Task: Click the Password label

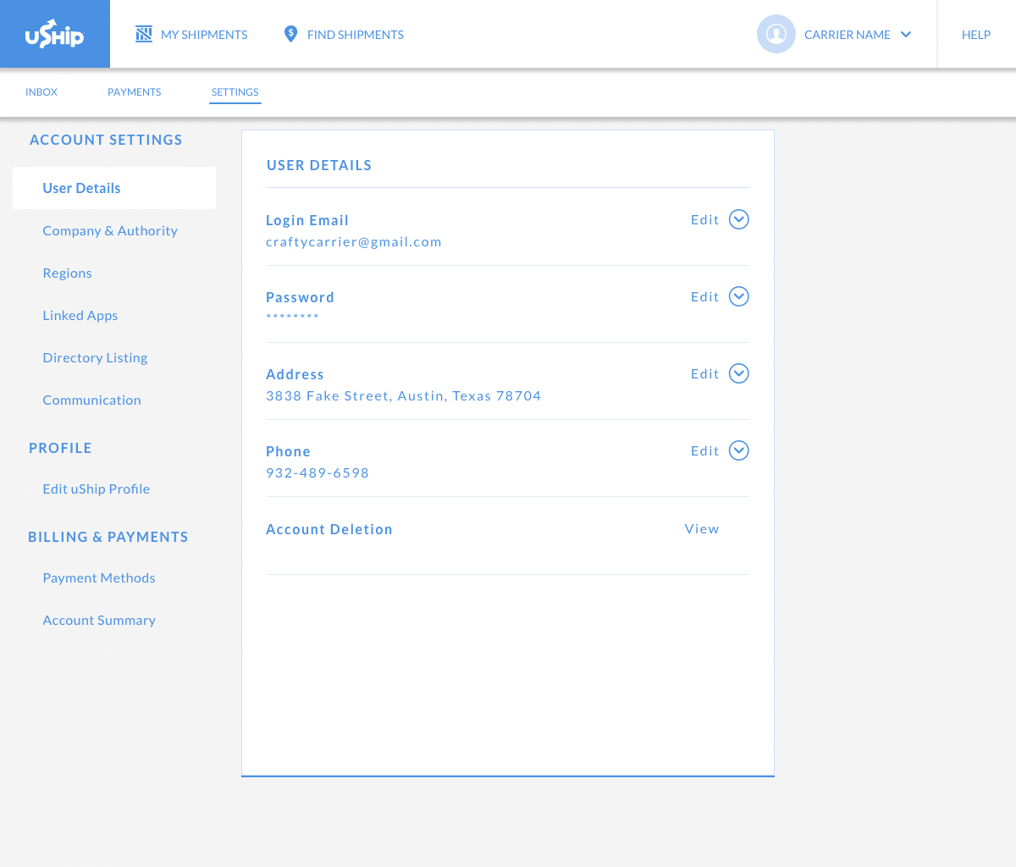Action: [300, 297]
